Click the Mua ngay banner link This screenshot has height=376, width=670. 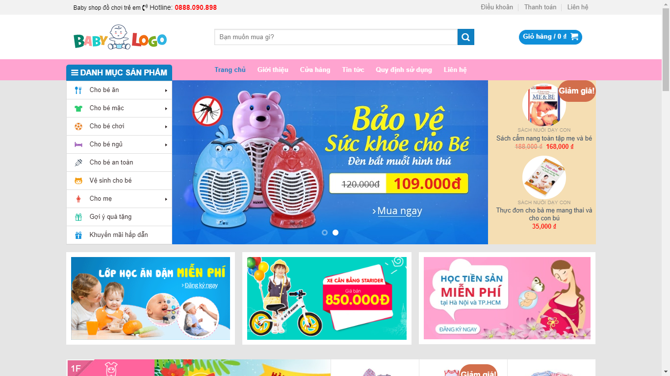tap(397, 211)
